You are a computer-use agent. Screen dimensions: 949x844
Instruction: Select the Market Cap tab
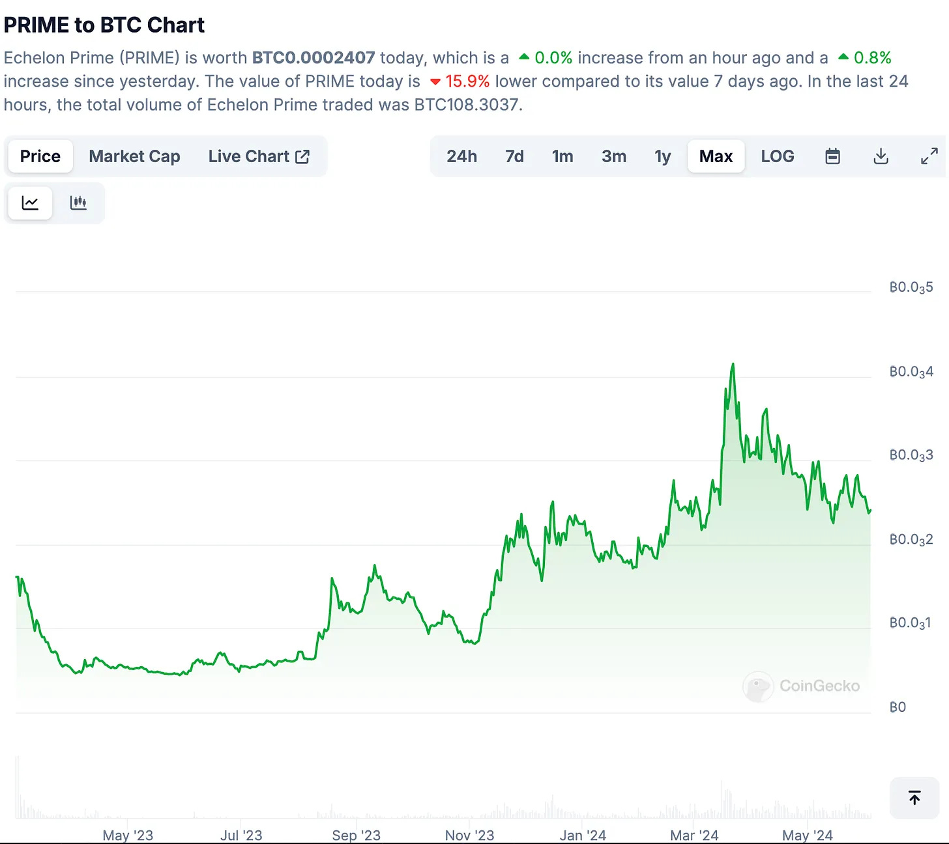tap(134, 156)
